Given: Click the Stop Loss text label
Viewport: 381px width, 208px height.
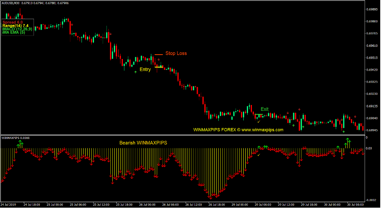Looking at the screenshot, I should pyautogui.click(x=176, y=53).
